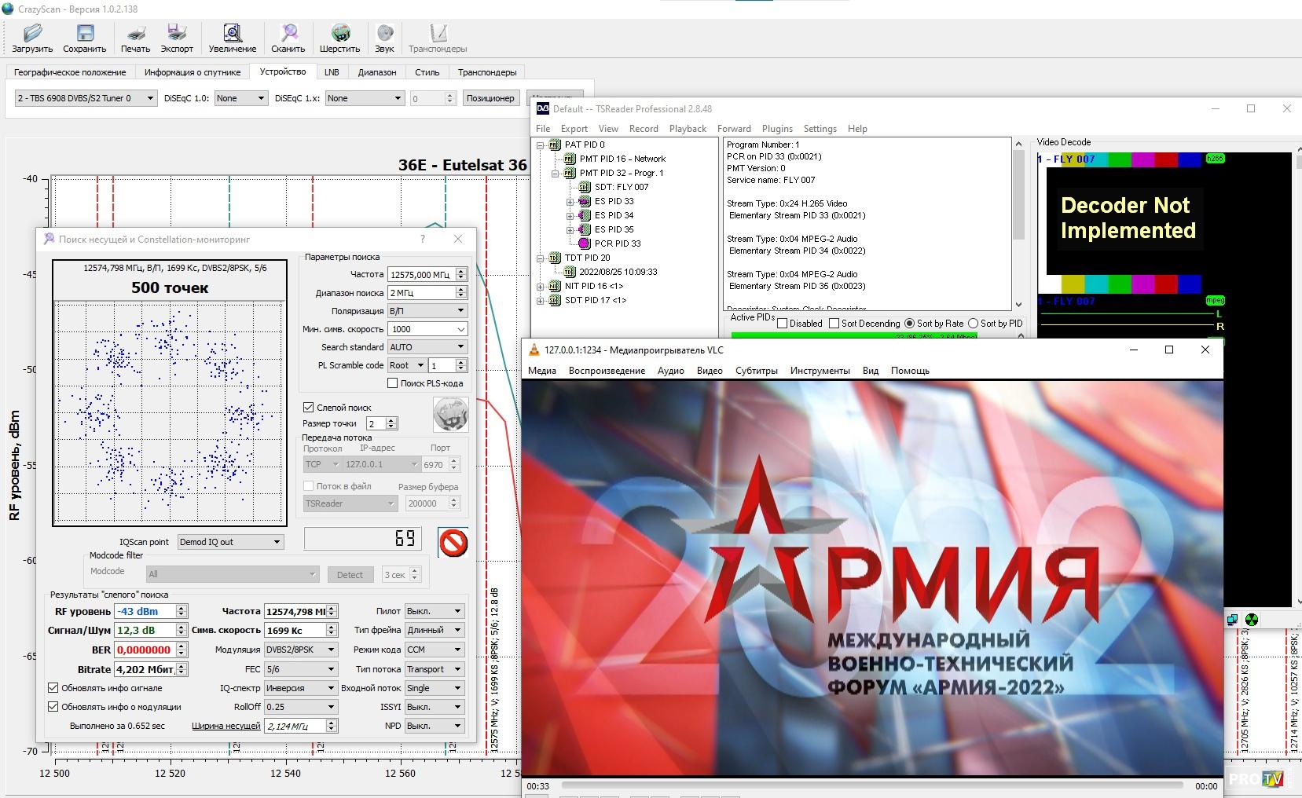
Task: Click the VLC playback seek bar
Action: [872, 785]
